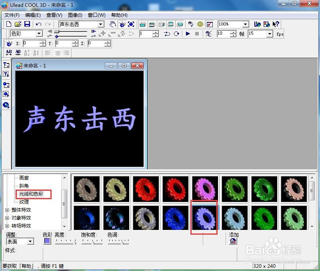
Task: Expand the 整体特效 tree node
Action: tap(7, 210)
